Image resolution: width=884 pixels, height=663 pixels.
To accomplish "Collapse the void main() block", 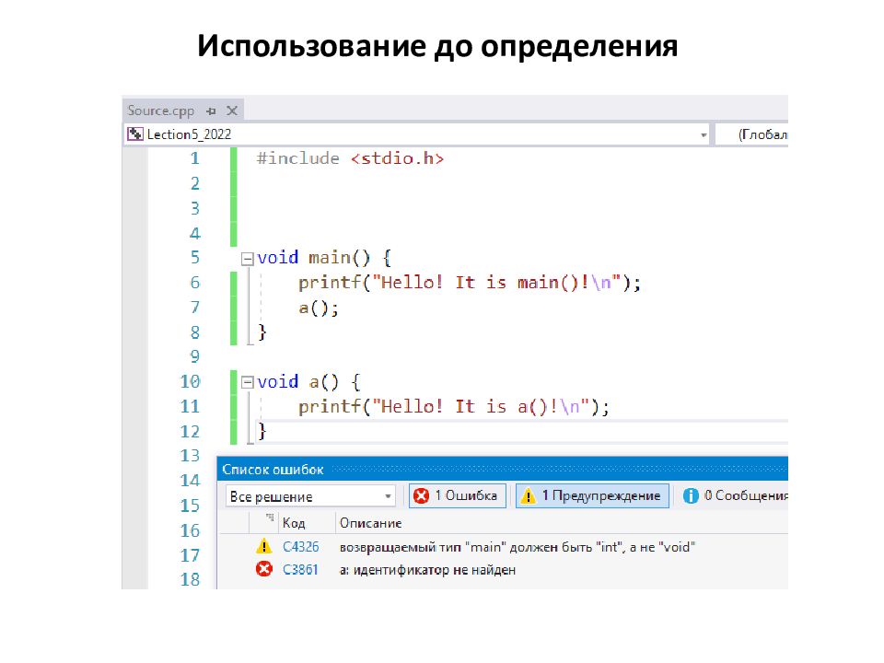I will [247, 259].
